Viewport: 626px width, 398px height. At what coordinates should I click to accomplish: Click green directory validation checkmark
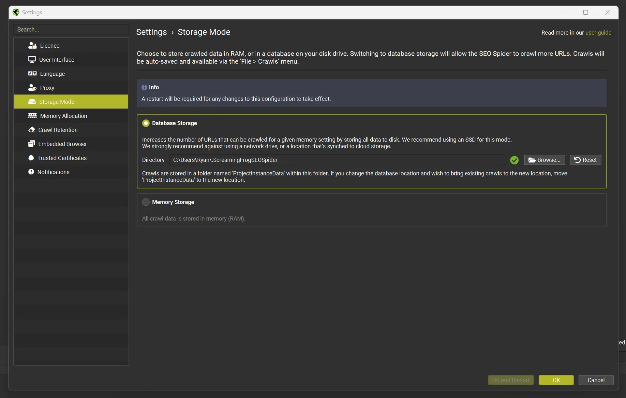pyautogui.click(x=514, y=160)
